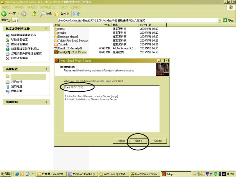Collapse the 檔案及資料夾工作 panel

pos(46,29)
